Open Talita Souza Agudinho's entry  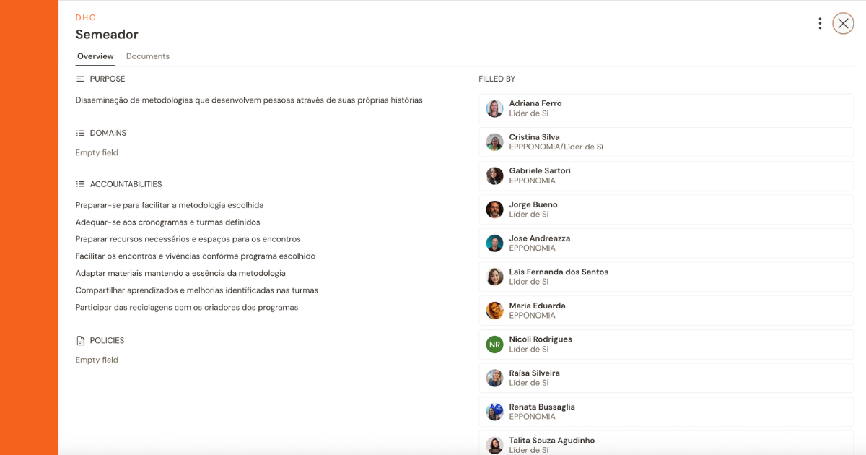pyautogui.click(x=666, y=443)
